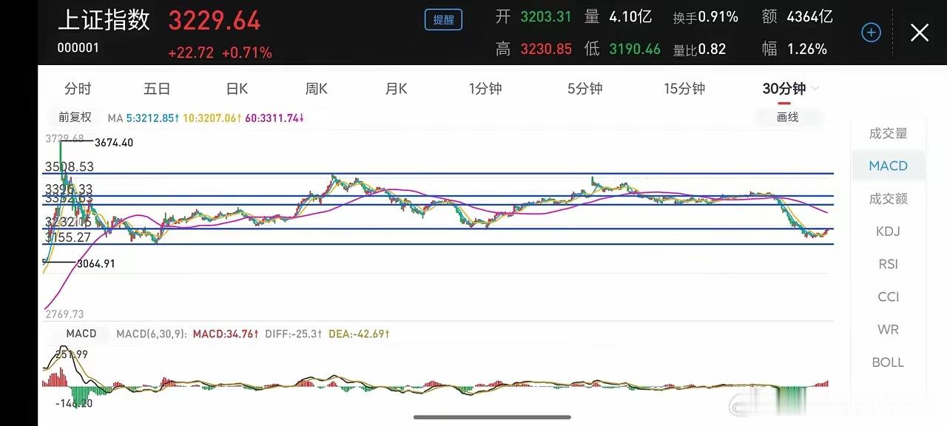Tap the 3064.91 low-price marker
Screen dimensions: 947x426
[96, 263]
